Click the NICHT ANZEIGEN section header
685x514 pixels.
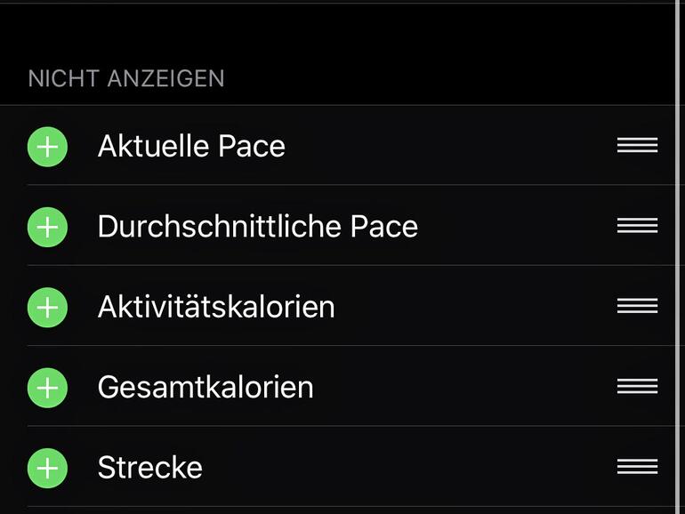(126, 78)
